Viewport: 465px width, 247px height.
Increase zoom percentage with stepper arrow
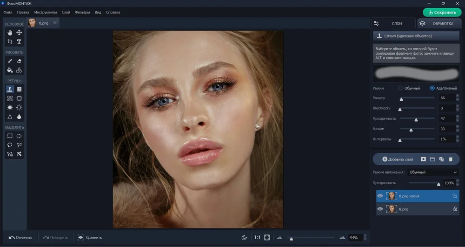tap(365, 235)
